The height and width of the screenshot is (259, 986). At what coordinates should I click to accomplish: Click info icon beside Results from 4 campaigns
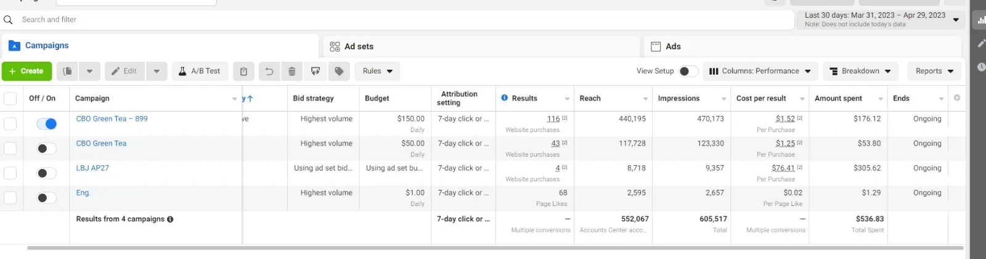170,220
